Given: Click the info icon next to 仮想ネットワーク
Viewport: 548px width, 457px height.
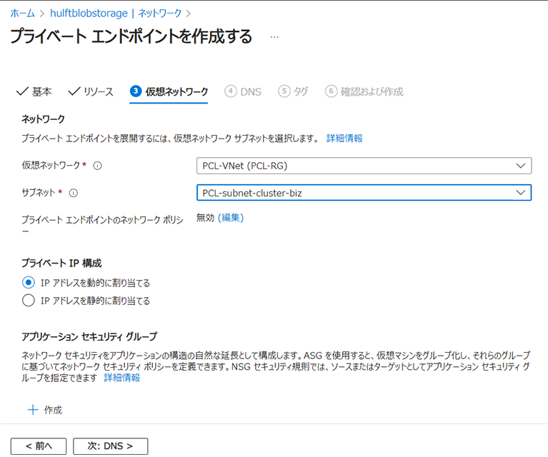Looking at the screenshot, I should coord(97,166).
